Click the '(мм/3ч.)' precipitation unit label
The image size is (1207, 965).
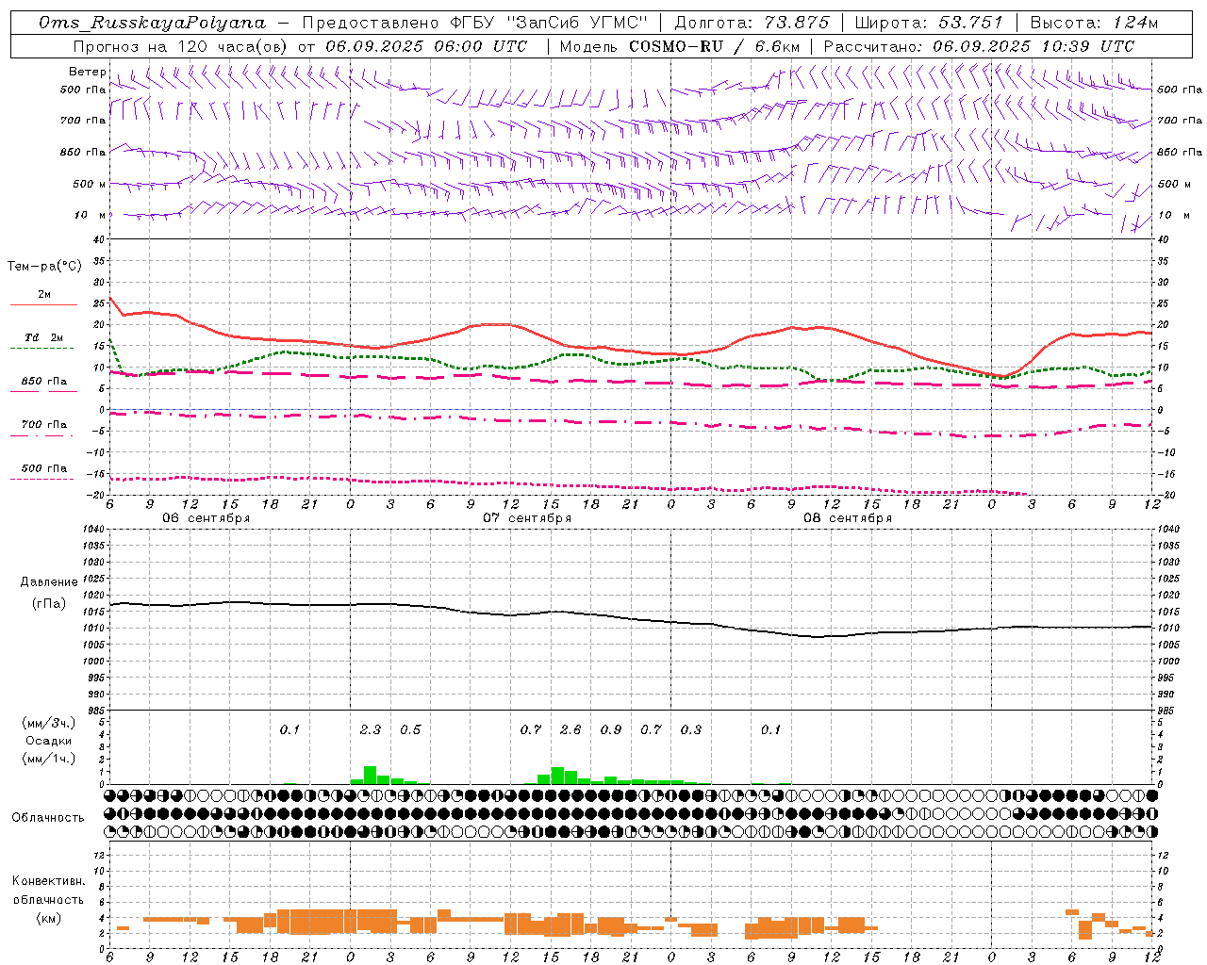coord(48,723)
